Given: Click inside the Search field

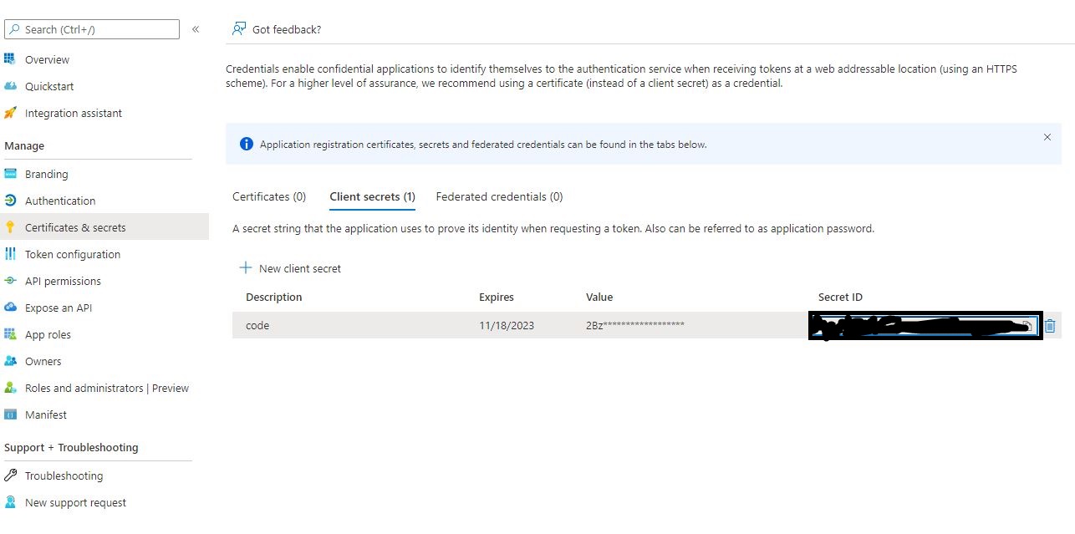Looking at the screenshot, I should 92,28.
